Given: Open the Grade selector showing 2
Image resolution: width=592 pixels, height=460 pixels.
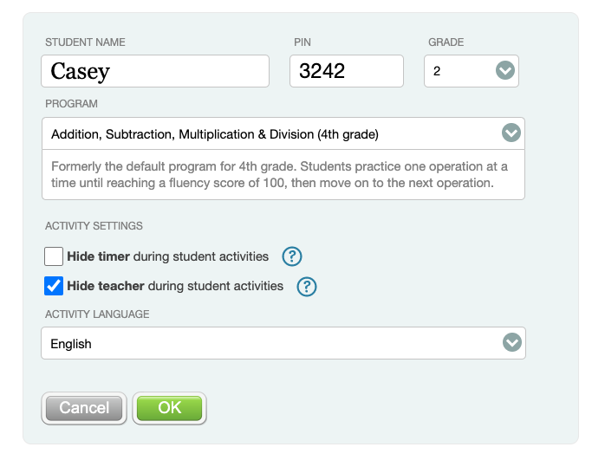Looking at the screenshot, I should [459, 71].
